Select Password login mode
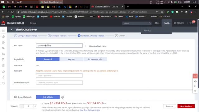The height and width of the screenshot is (112, 199). [48, 59]
